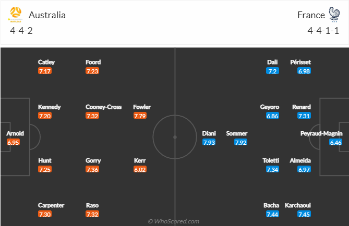Select player Catley in defence
Viewport: 349px width, 226px height.
[x=46, y=62]
